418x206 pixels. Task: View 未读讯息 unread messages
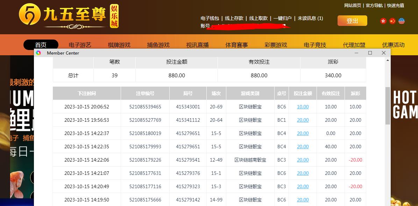point(310,18)
